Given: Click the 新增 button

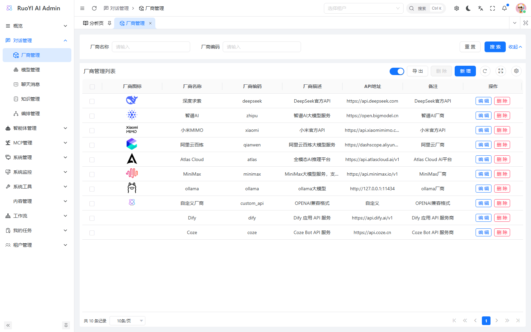Looking at the screenshot, I should click(x=465, y=71).
